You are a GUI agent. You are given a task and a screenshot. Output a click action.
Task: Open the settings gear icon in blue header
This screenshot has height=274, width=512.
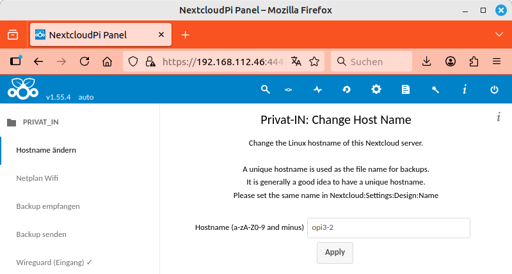point(376,90)
